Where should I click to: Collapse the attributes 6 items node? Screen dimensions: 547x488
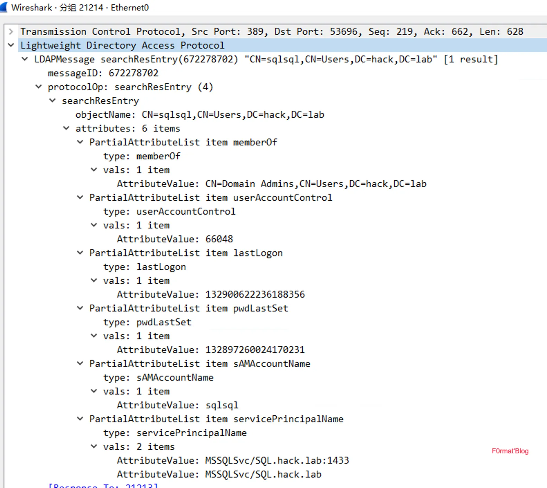tap(66, 128)
